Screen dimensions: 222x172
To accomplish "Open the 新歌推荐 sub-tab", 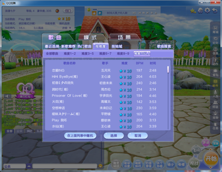I will tap(68, 46).
